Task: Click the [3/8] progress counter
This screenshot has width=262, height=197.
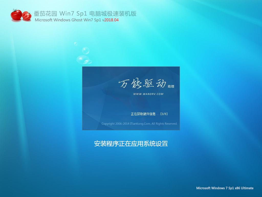Action: click(x=164, y=114)
